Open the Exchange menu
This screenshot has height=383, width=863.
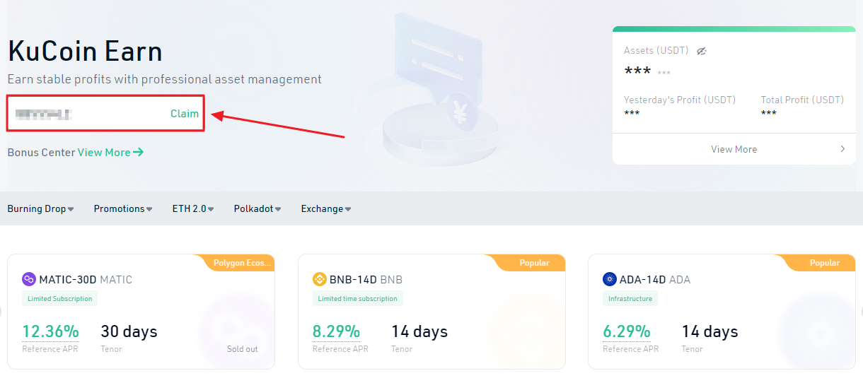[325, 208]
